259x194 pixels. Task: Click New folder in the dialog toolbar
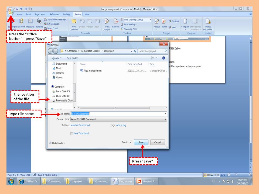[x=72, y=58]
